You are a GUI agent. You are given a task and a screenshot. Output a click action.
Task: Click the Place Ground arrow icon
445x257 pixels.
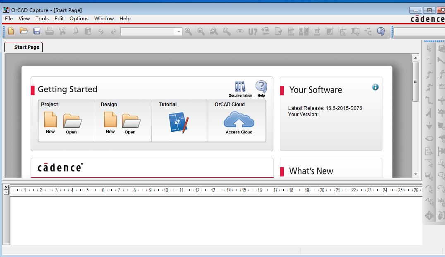429,126
